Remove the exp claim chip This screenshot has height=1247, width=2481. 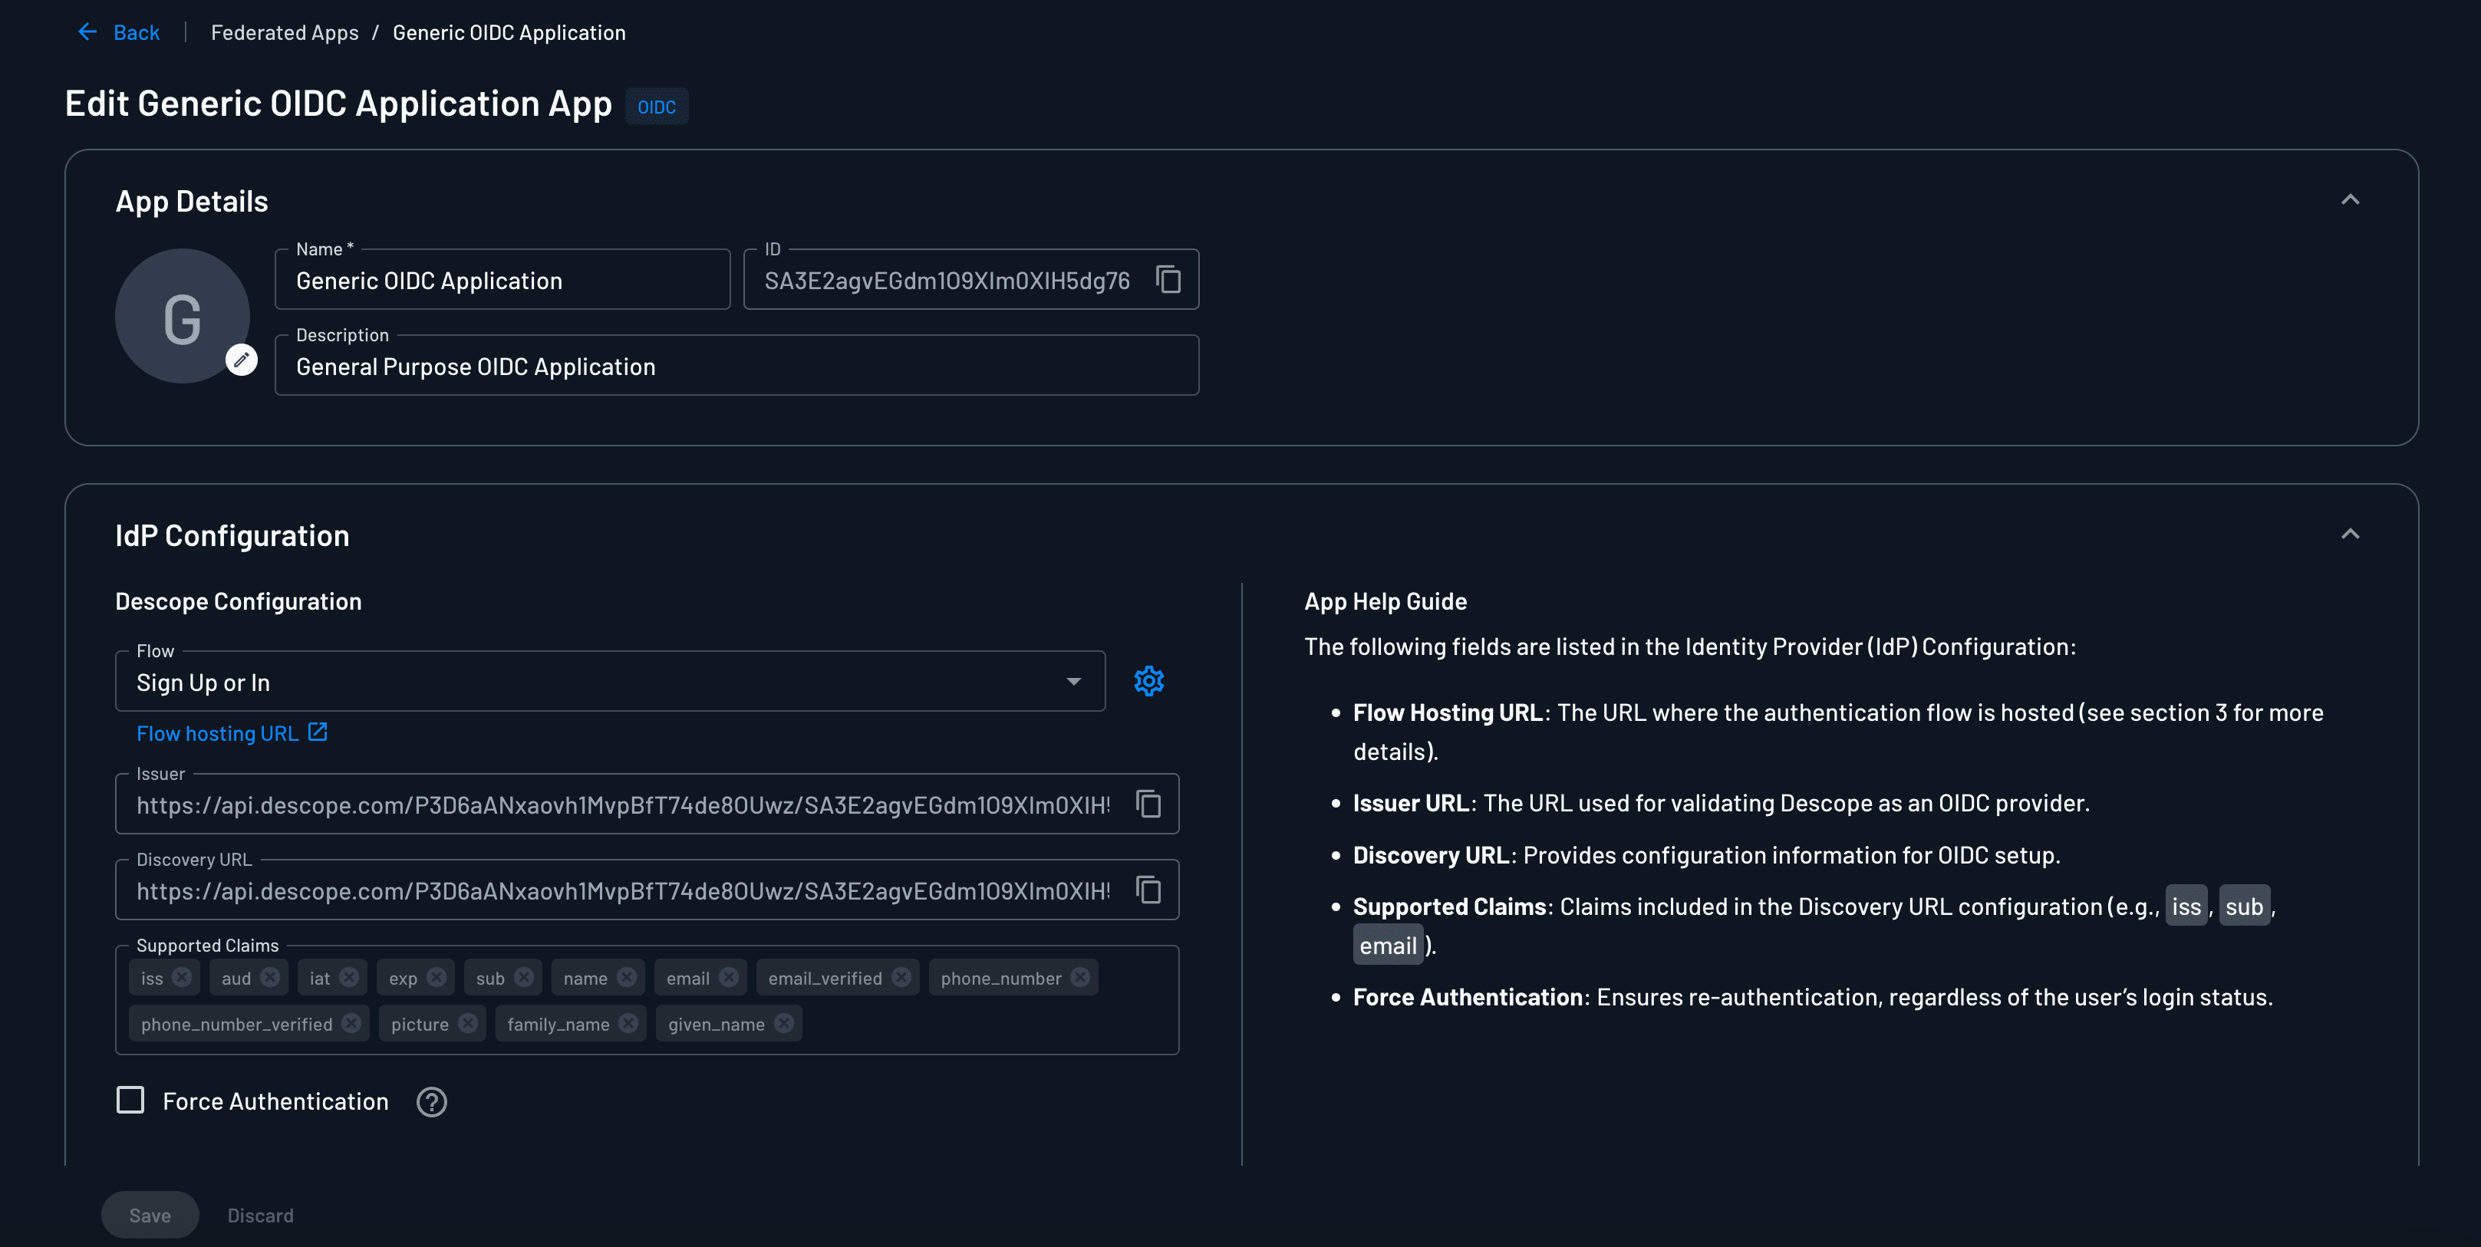tap(437, 977)
